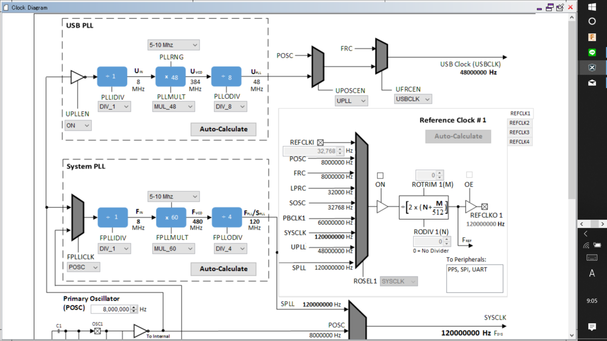Open the Fusion app taskbar icon
607x341 pixels.
592,37
